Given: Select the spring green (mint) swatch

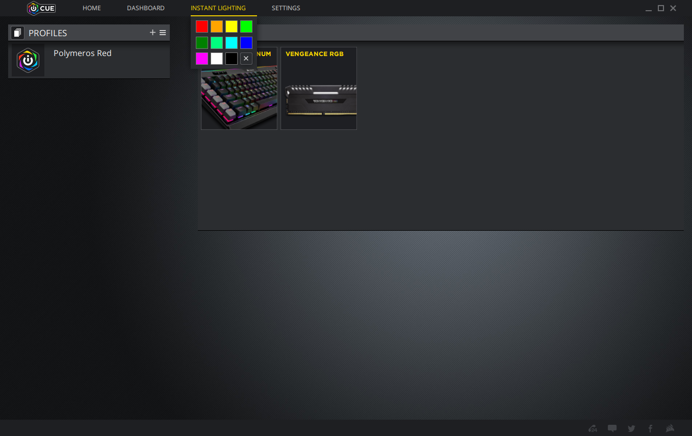Looking at the screenshot, I should pyautogui.click(x=217, y=43).
